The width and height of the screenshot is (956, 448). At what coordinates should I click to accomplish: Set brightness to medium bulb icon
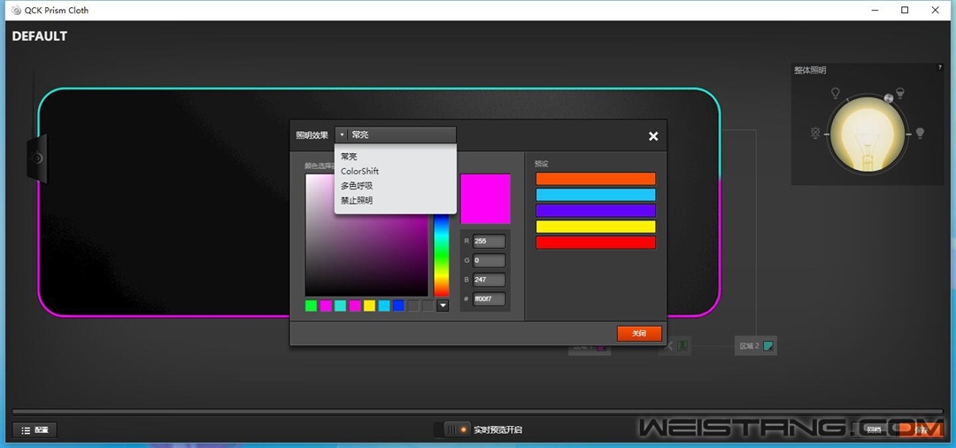tap(900, 93)
